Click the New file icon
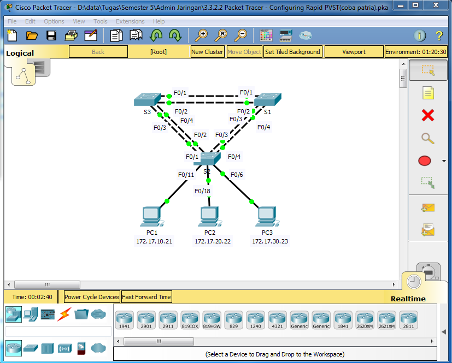The image size is (452, 363). tap(12, 35)
